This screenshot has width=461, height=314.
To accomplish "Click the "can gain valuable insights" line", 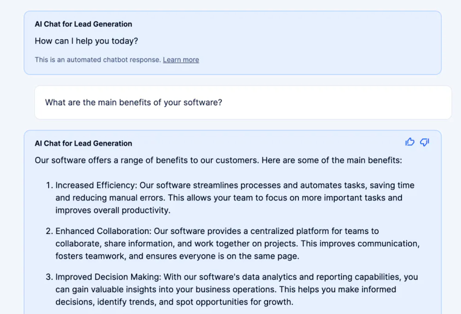I will 225,290.
